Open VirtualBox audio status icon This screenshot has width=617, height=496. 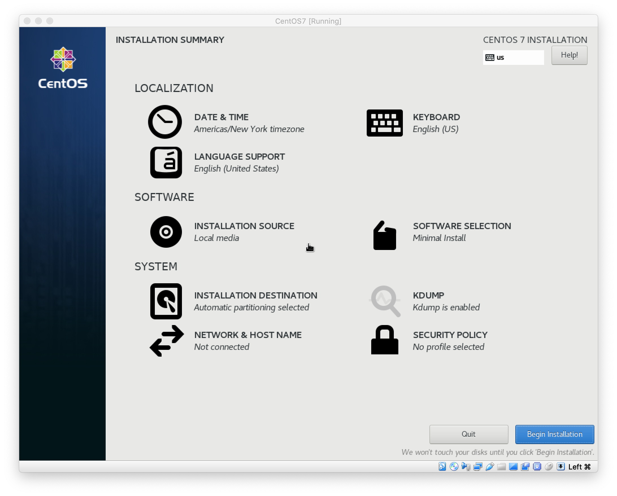click(466, 467)
